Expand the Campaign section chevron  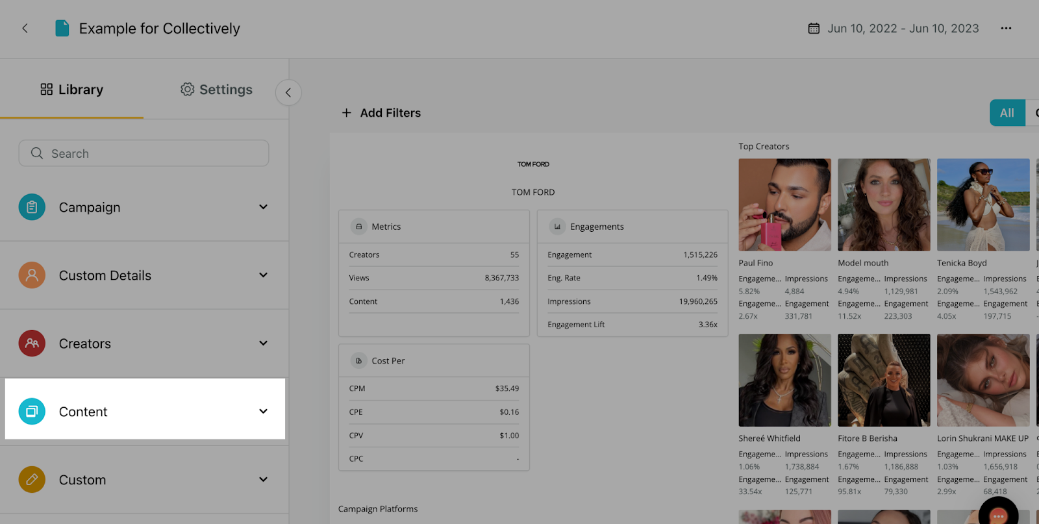click(x=264, y=207)
